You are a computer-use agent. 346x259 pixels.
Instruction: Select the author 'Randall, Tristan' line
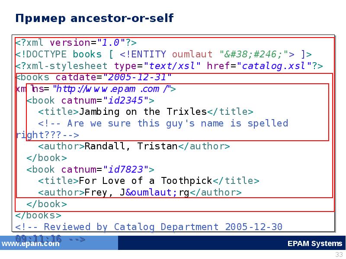coord(134,146)
